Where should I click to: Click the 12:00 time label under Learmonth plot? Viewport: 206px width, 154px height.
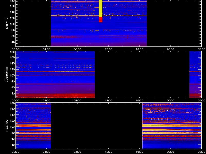pyautogui.click(x=108, y=101)
